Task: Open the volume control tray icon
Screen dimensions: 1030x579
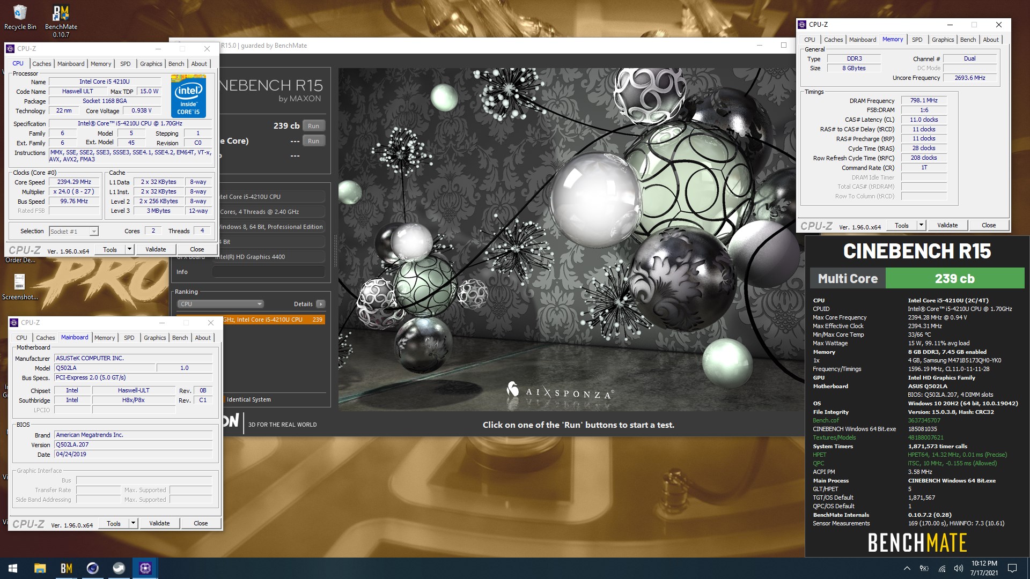Action: click(x=959, y=568)
